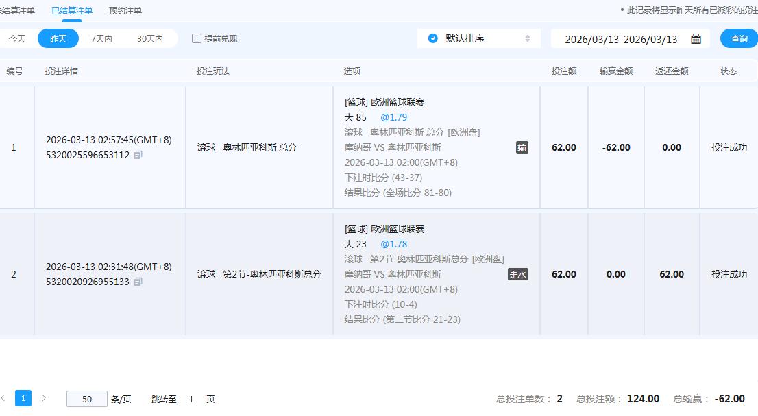This screenshot has height=416, width=758.
Task: Select the 30天内 time filter
Action: (149, 39)
